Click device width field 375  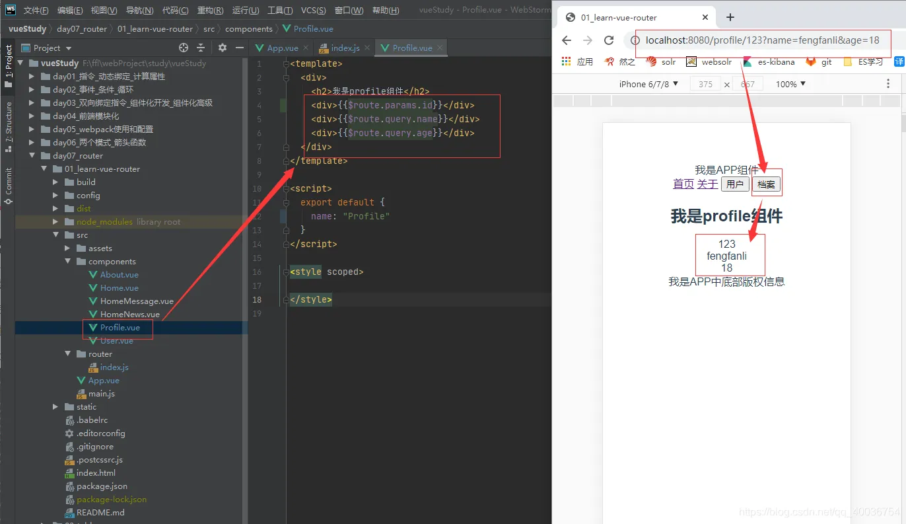point(705,84)
